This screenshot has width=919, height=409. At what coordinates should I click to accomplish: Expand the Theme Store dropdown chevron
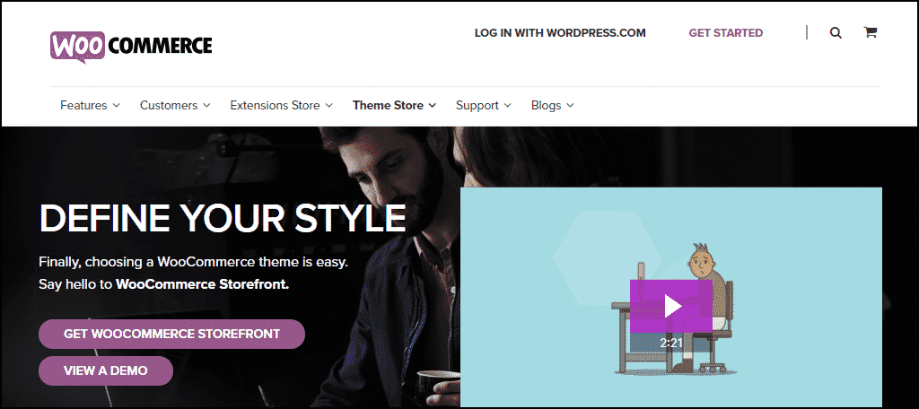coord(432,106)
